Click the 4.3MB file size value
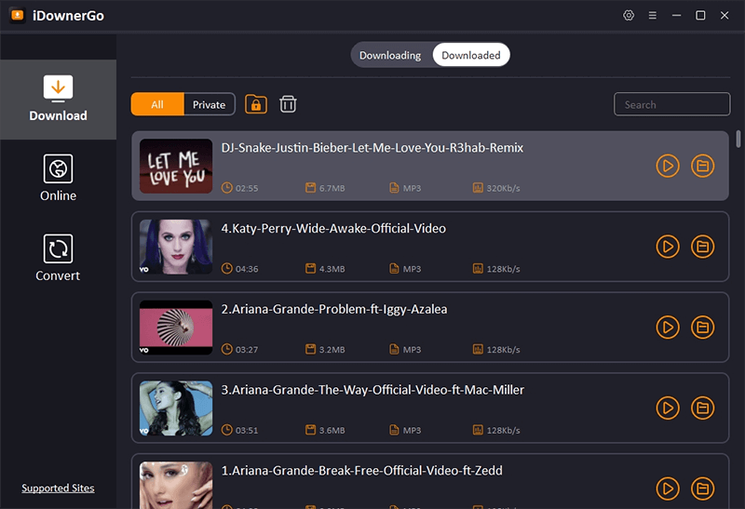This screenshot has height=509, width=745. pos(332,269)
